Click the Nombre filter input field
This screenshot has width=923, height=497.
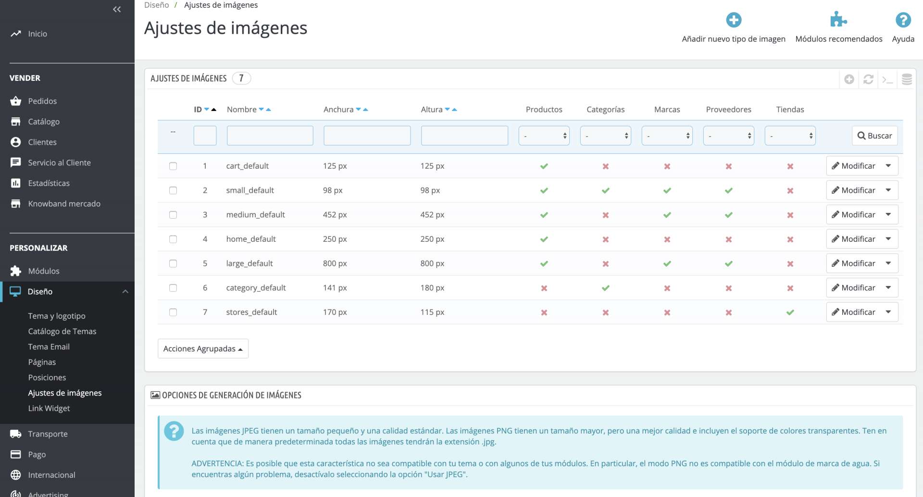click(270, 136)
